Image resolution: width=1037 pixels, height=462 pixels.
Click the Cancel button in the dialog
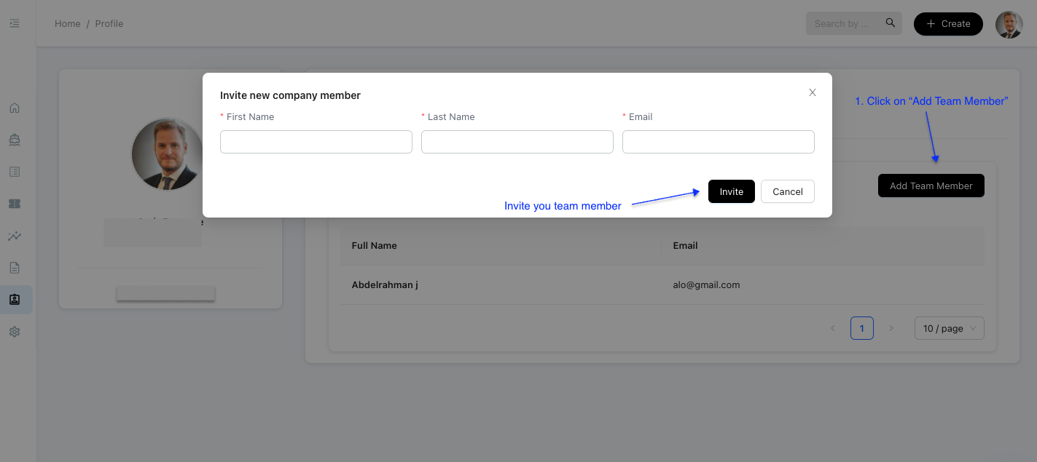point(787,191)
